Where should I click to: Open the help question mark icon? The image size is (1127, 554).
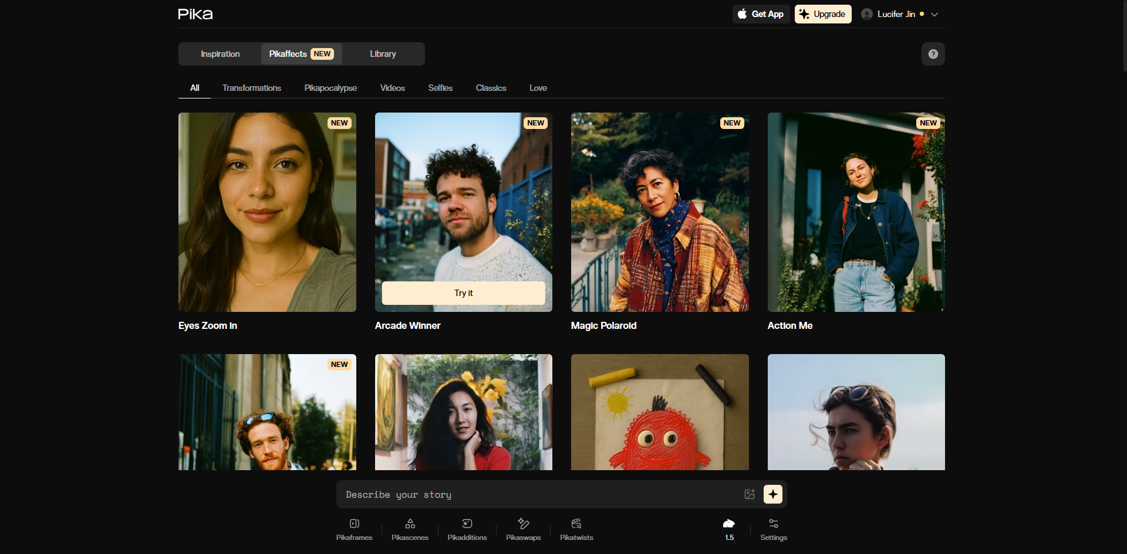pyautogui.click(x=933, y=54)
